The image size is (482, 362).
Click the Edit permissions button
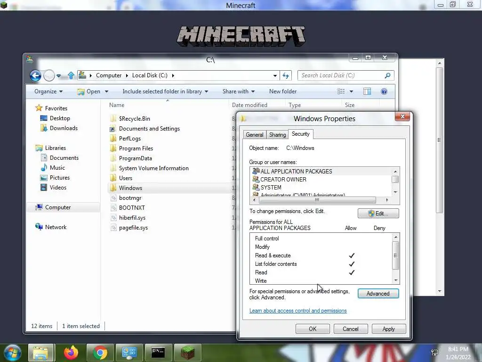pos(378,214)
